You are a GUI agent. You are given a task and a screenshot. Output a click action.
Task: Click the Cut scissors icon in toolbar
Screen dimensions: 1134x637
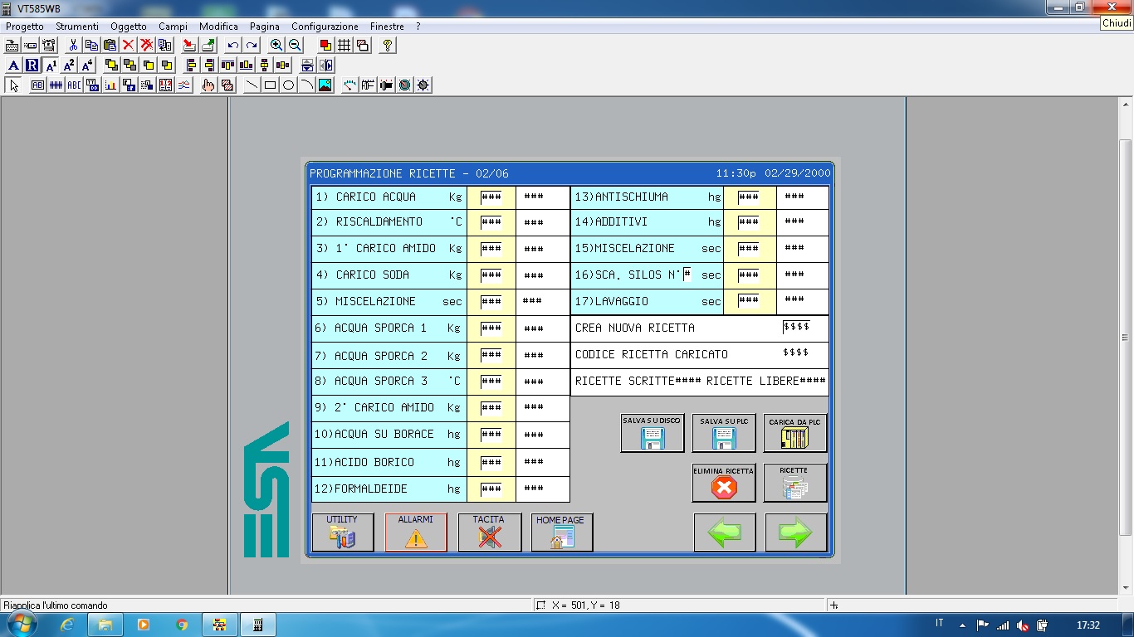tap(73, 46)
